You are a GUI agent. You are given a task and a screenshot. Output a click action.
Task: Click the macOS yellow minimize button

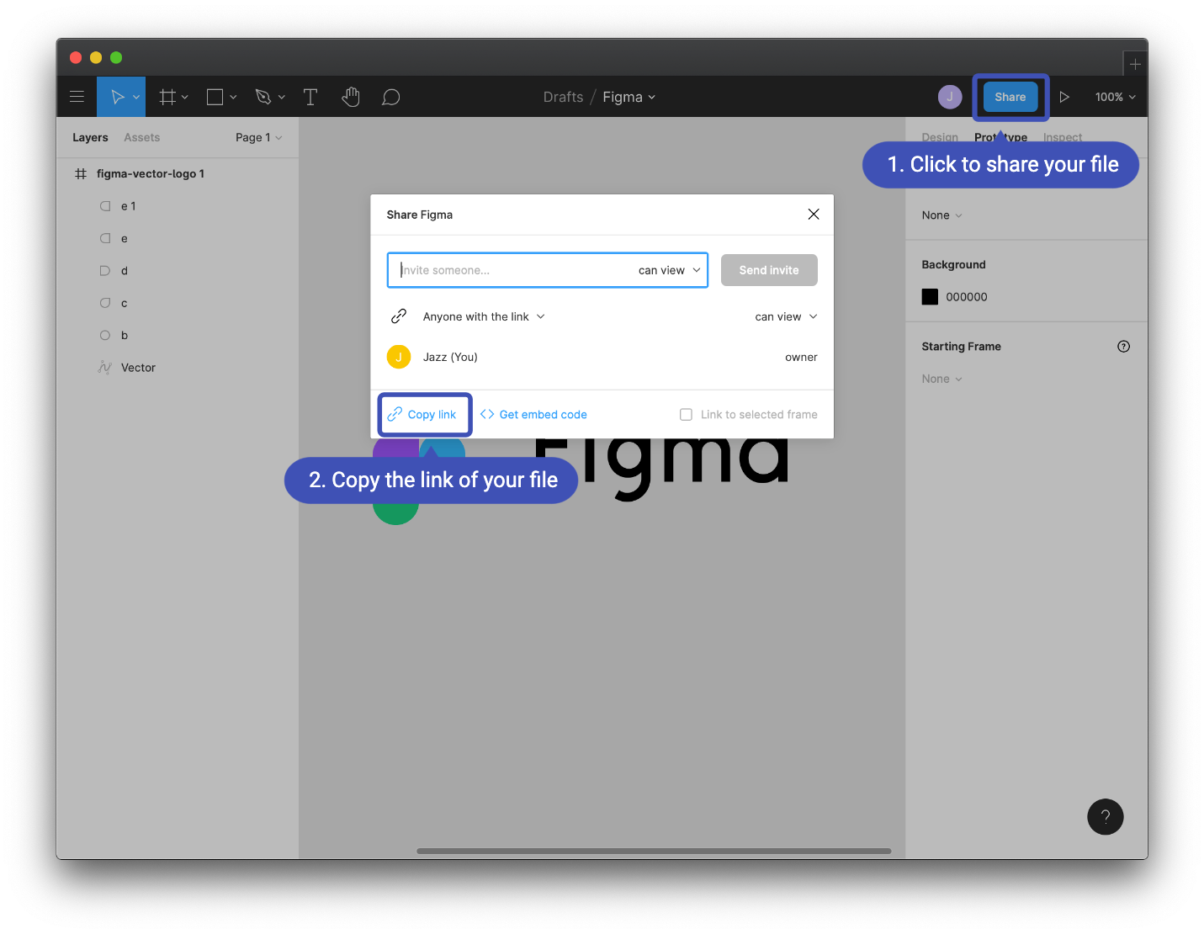[96, 57]
